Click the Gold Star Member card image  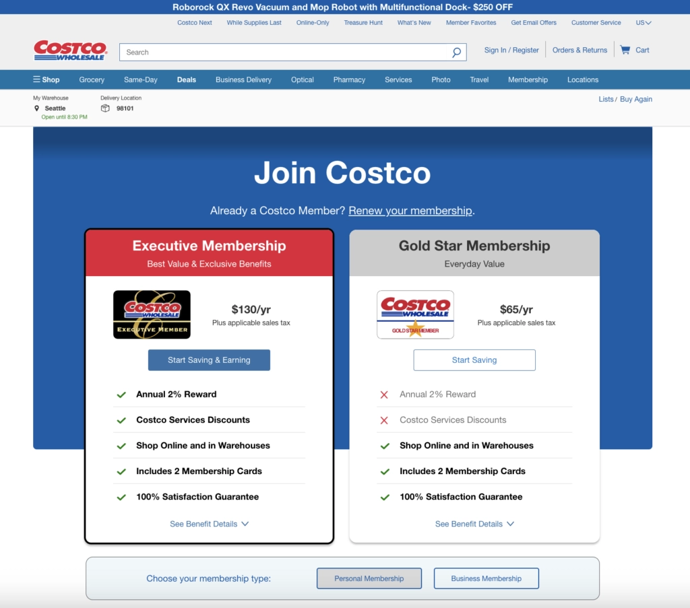pos(415,314)
